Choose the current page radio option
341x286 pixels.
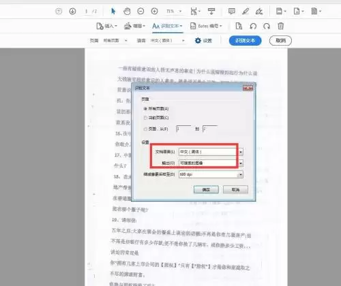[145, 118]
